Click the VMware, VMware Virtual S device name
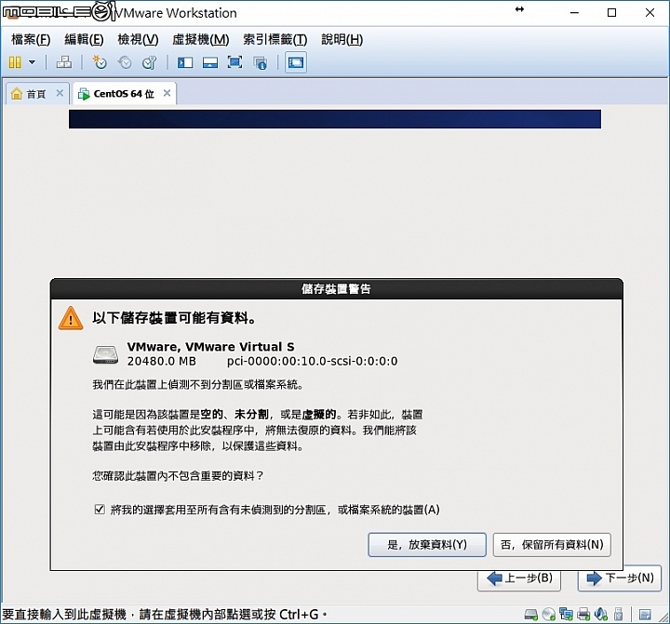The height and width of the screenshot is (624, 670). (x=210, y=346)
